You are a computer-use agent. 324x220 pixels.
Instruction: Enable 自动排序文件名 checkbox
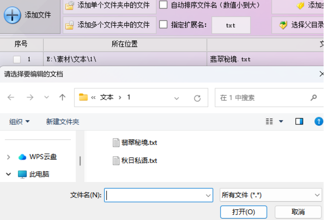click(163, 5)
